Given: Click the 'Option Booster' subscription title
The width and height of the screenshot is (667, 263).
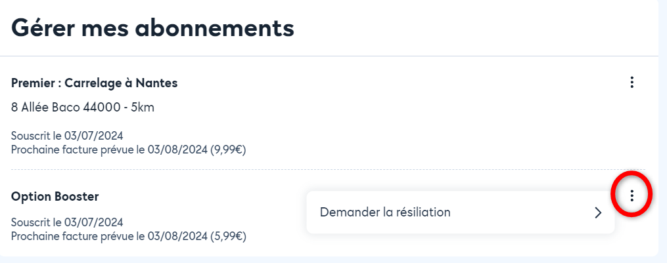Looking at the screenshot, I should pos(55,196).
